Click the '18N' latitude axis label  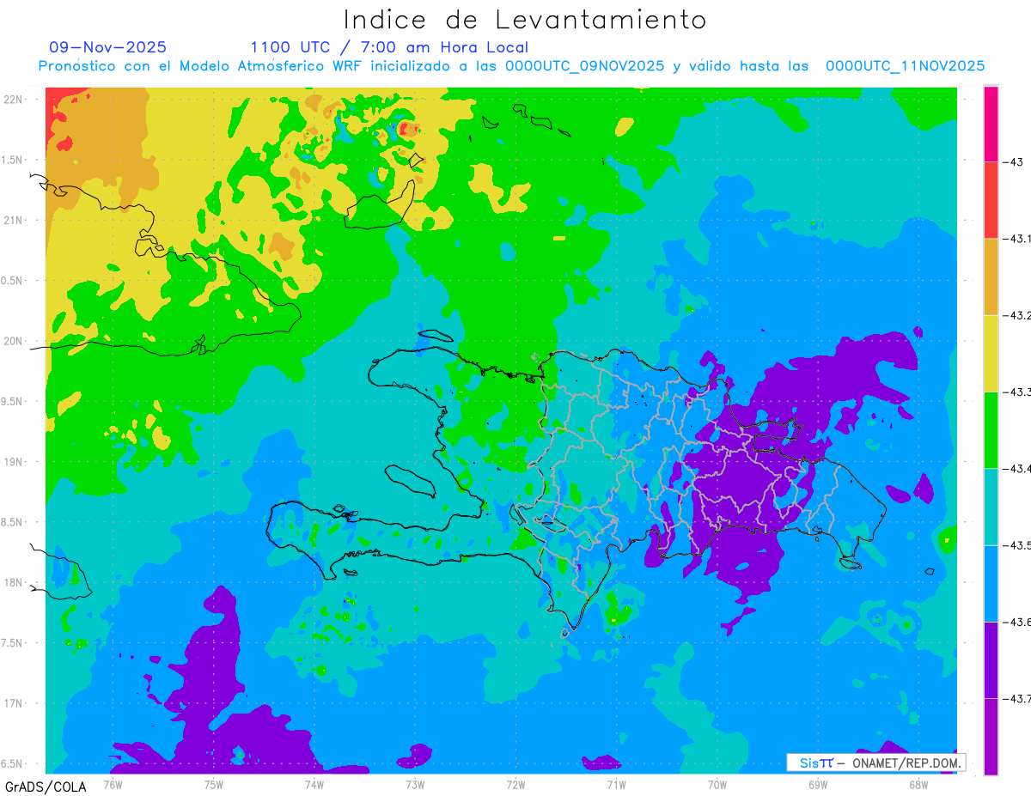coord(14,582)
